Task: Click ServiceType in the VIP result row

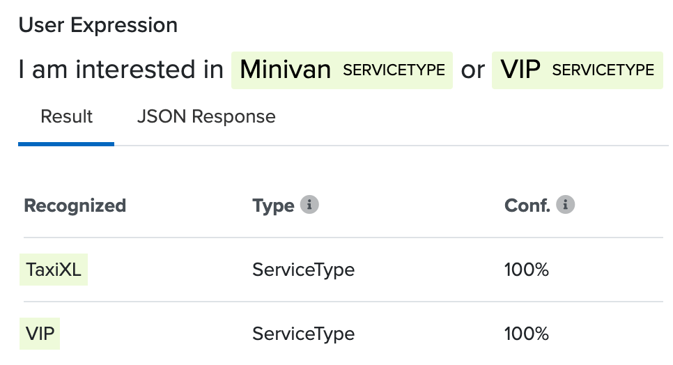Action: tap(303, 334)
